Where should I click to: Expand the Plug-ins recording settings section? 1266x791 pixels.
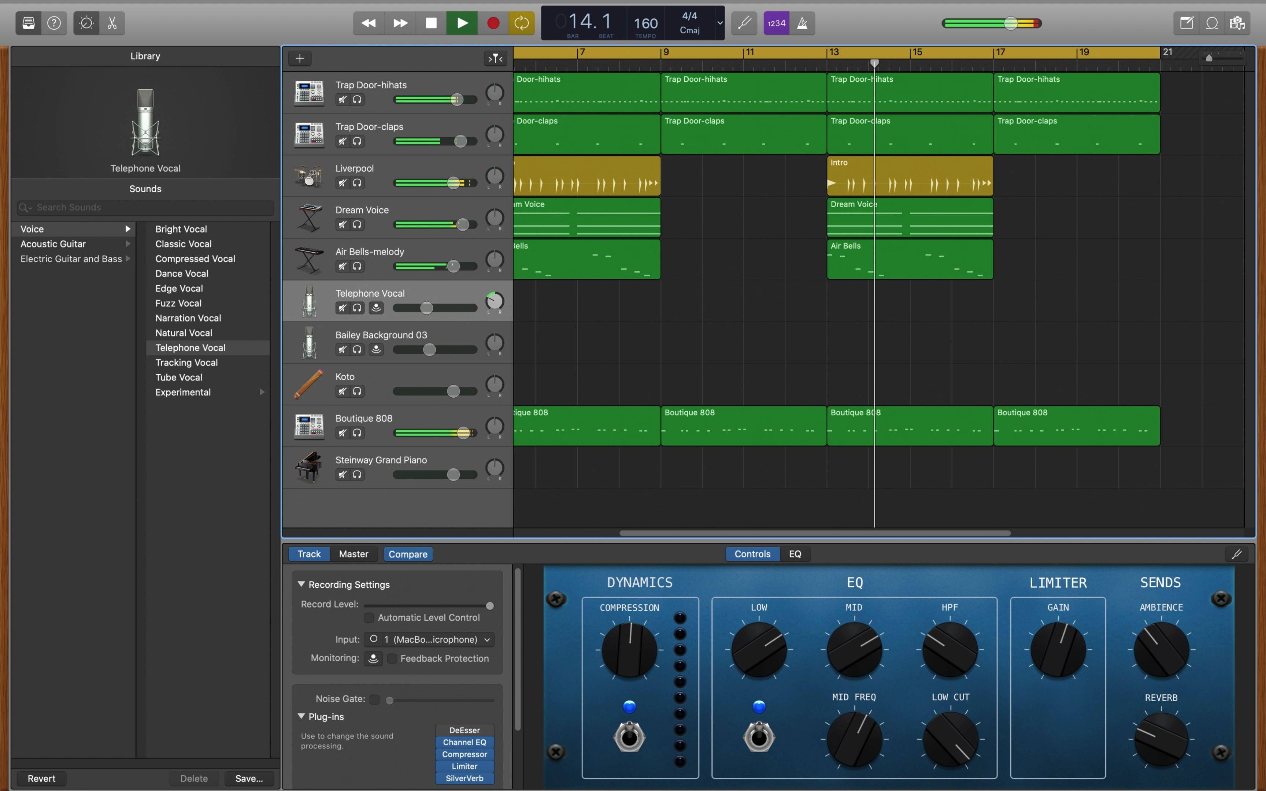302,716
